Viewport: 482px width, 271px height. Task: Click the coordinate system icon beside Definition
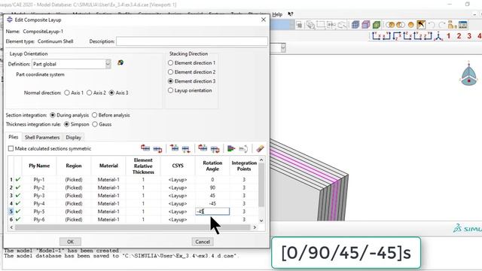click(120, 62)
